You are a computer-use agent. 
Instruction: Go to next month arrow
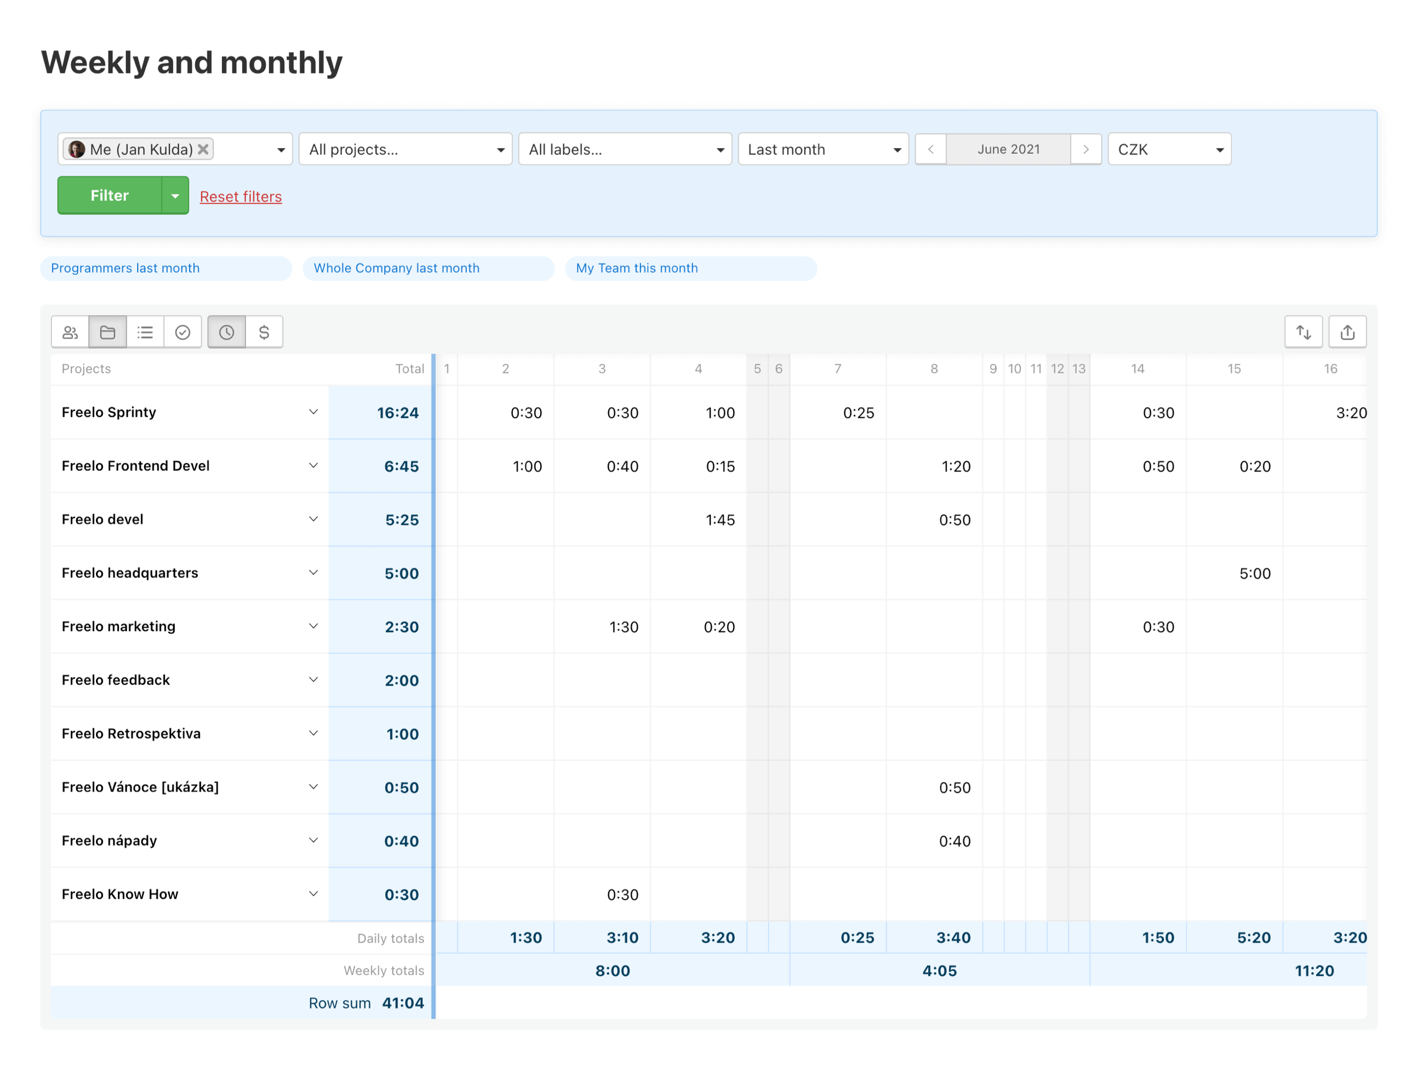tap(1086, 149)
